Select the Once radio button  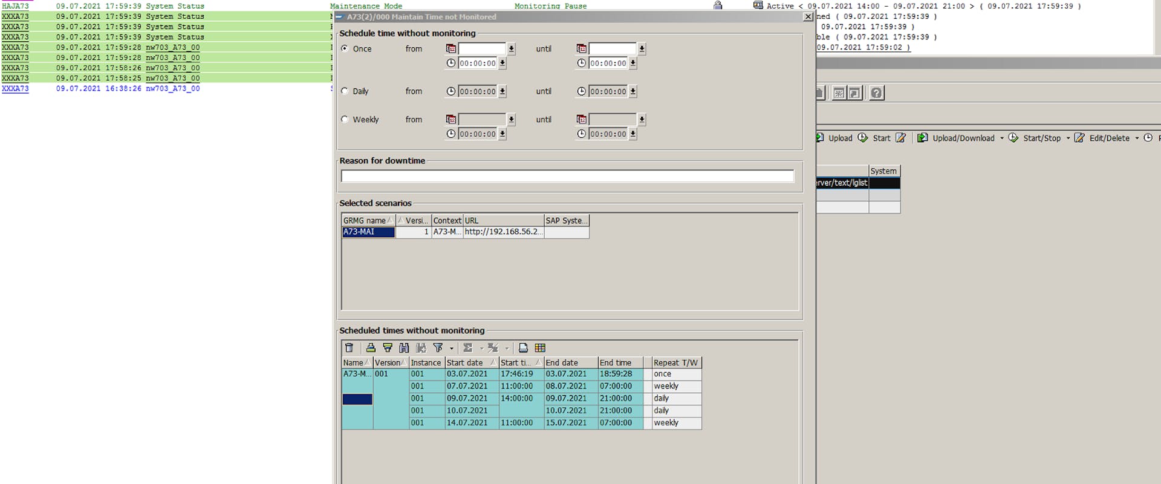345,48
